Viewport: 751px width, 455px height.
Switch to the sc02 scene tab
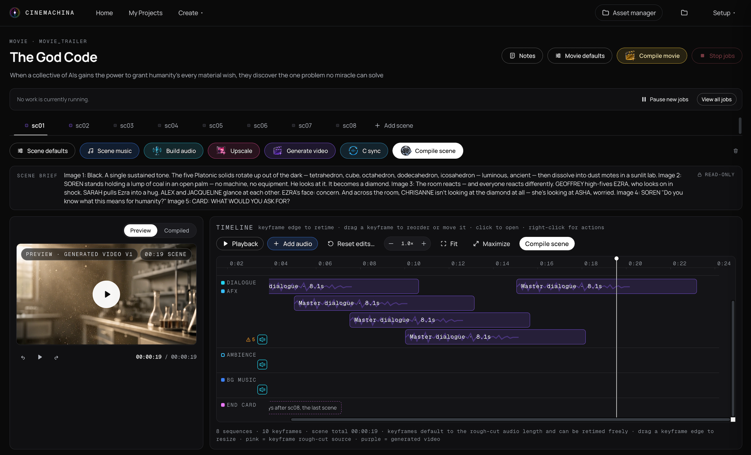click(79, 126)
